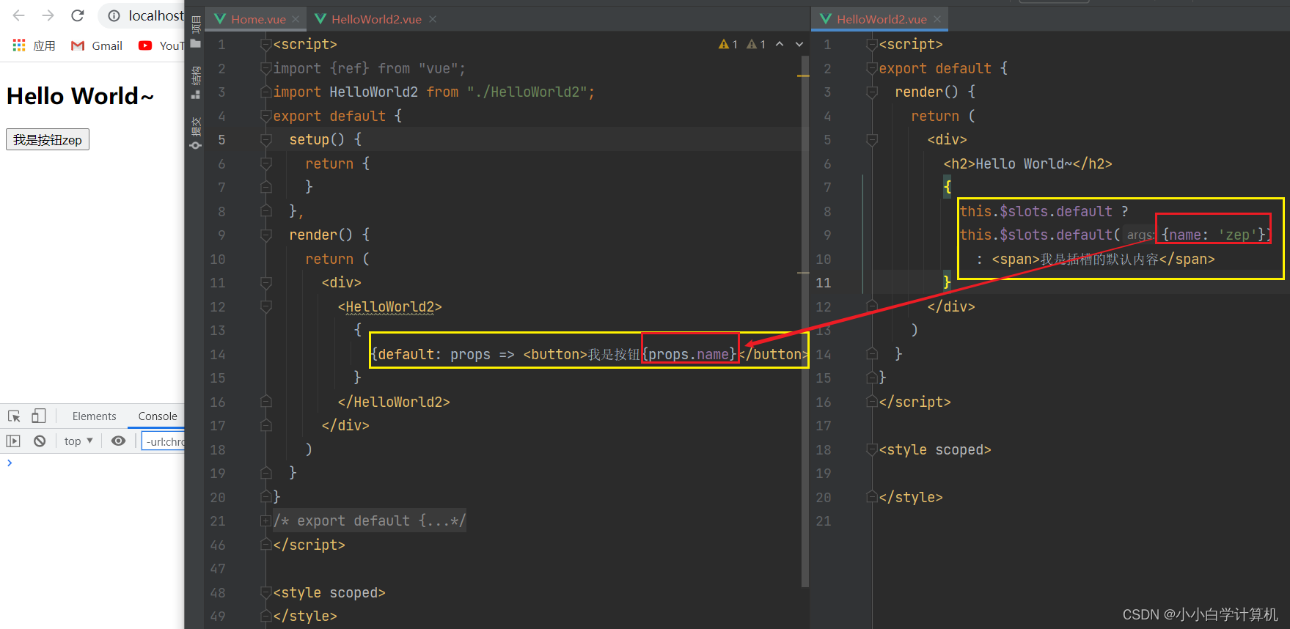Screen dimensions: 1290x629
Task: Collapse HelloWorld2 tag fold on line 12
Action: click(266, 306)
